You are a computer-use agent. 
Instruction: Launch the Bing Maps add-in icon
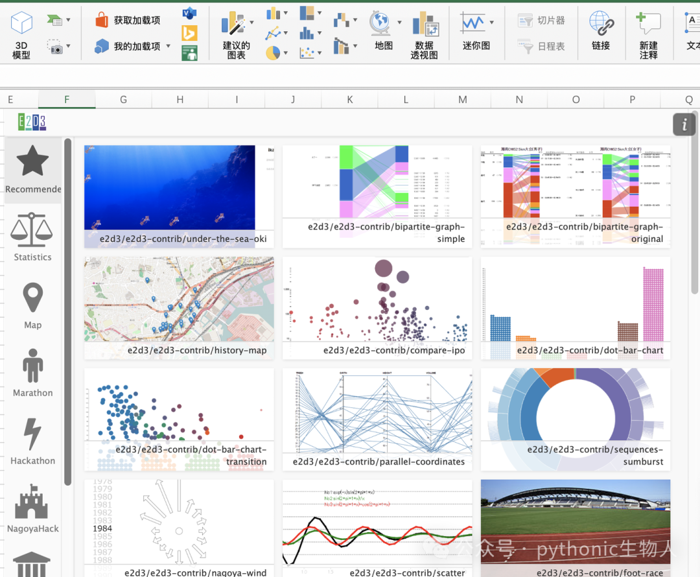pos(189,34)
